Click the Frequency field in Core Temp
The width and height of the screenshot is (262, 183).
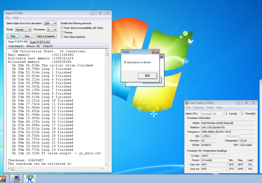pos(228,132)
